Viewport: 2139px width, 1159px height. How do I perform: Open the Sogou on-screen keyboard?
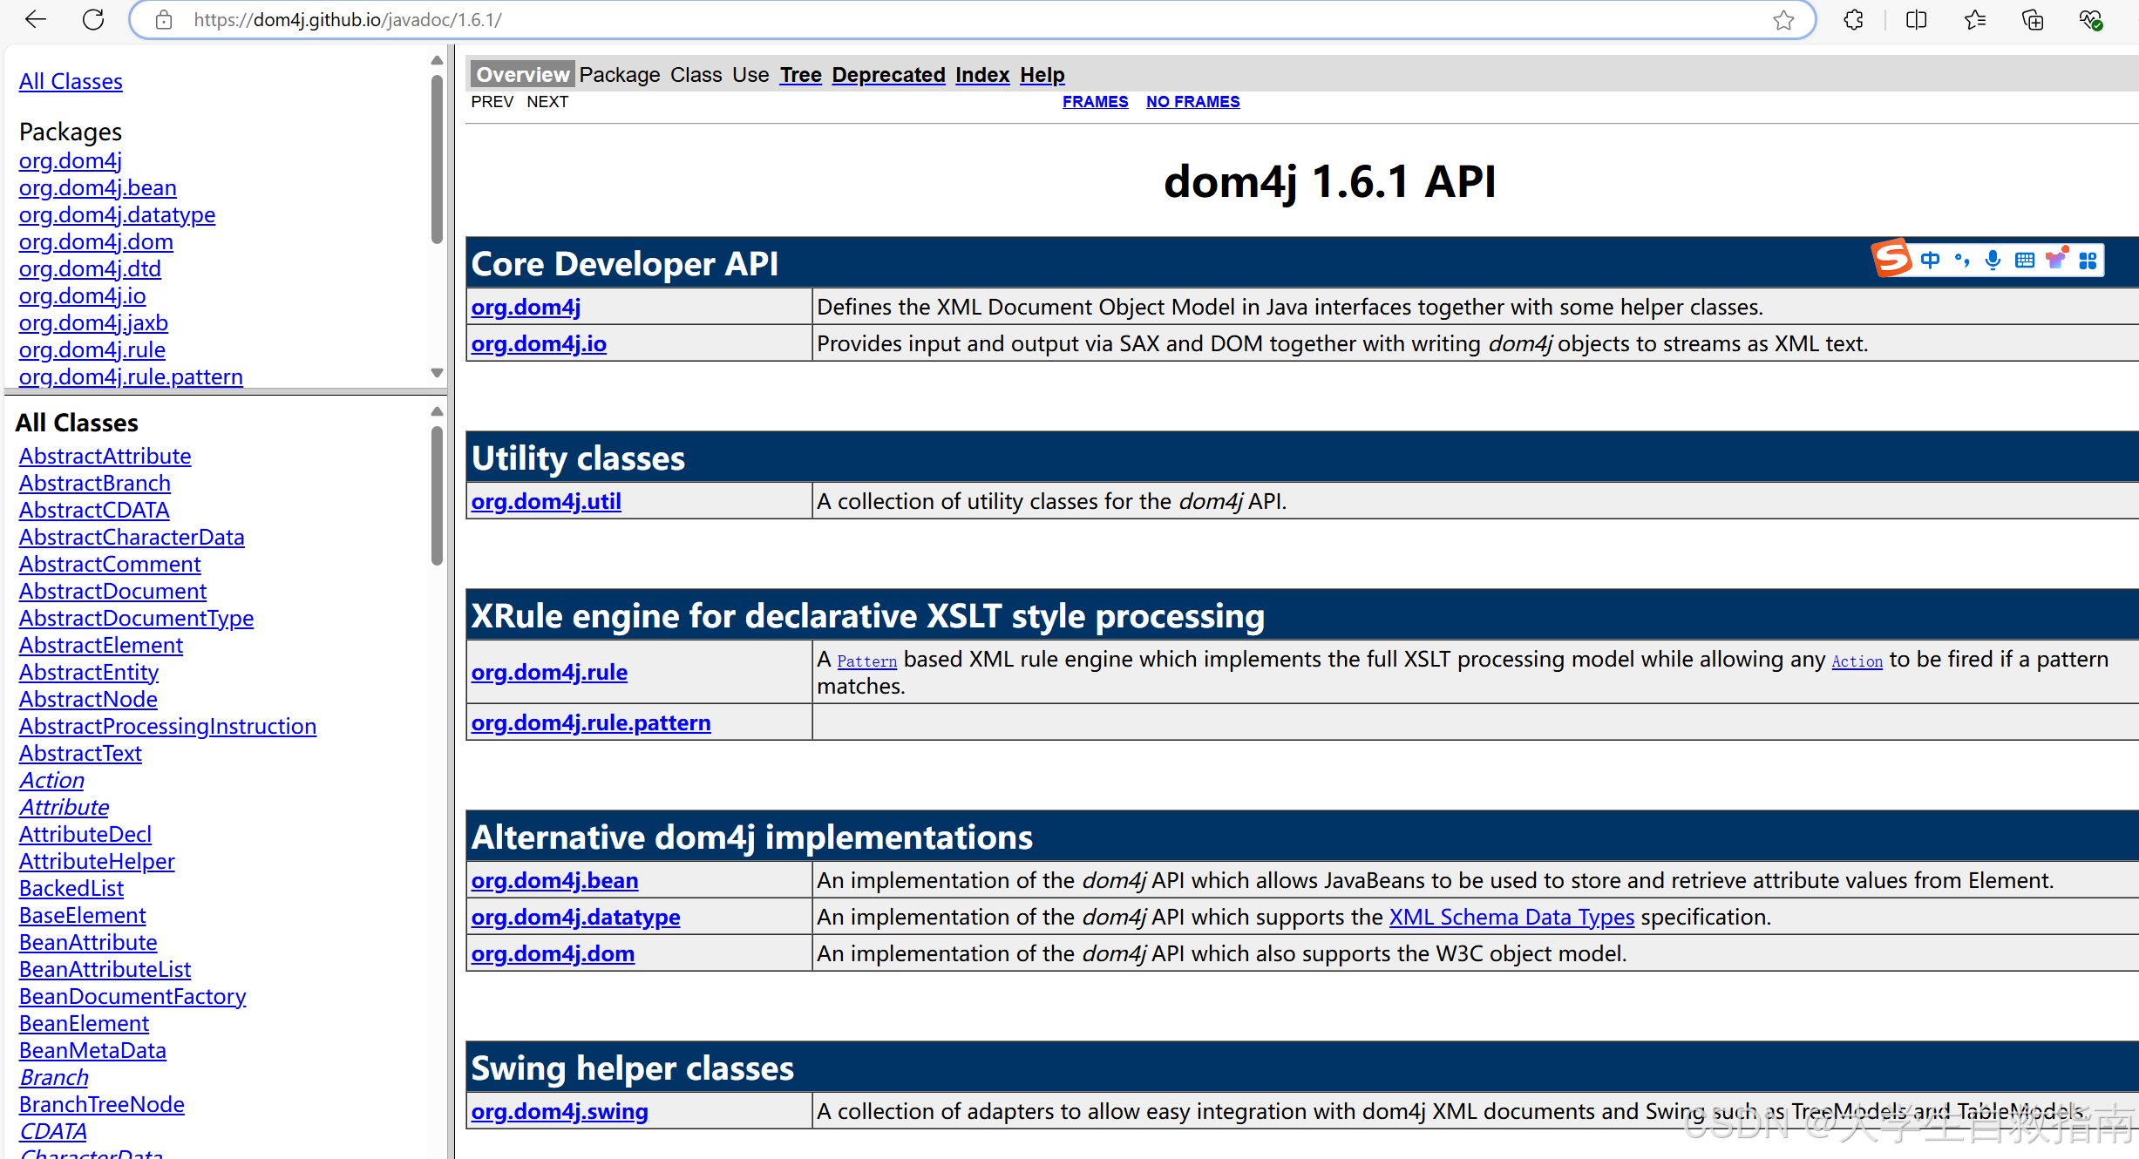pos(2023,259)
